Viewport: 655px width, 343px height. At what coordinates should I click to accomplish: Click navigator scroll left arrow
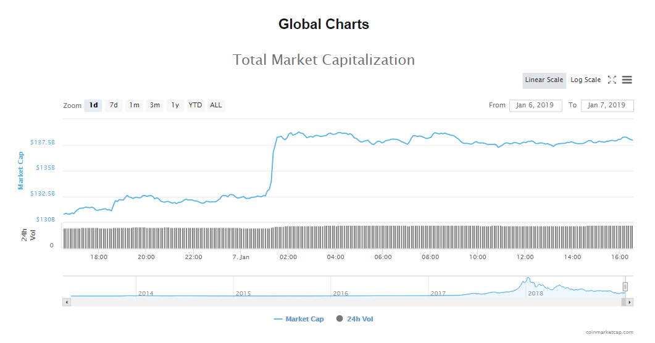tap(67, 302)
